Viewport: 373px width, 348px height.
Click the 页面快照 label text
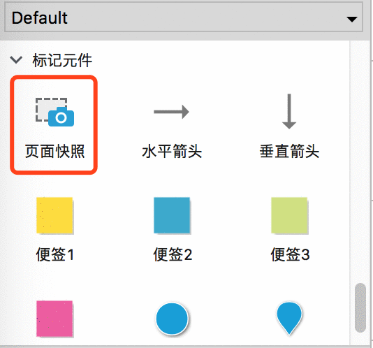click(x=54, y=151)
